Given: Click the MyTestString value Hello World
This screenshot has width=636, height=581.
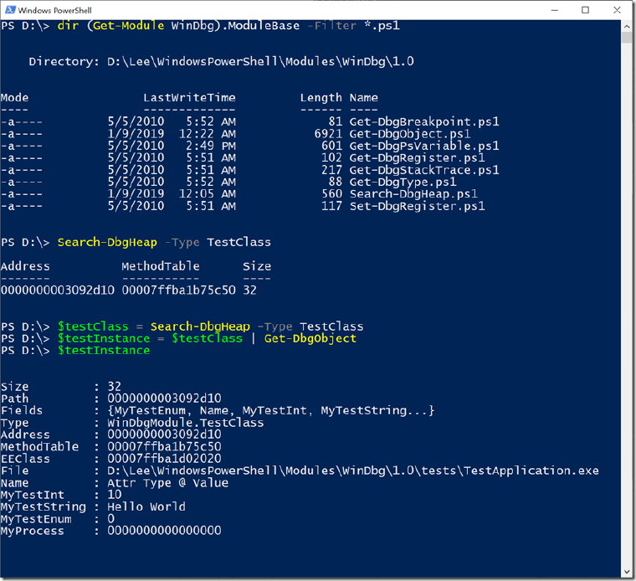Looking at the screenshot, I should 146,506.
